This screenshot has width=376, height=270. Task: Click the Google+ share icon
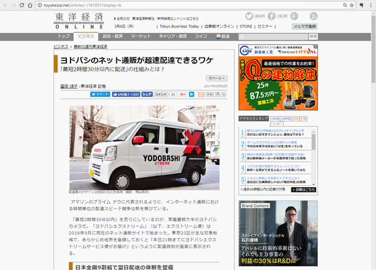(183, 94)
